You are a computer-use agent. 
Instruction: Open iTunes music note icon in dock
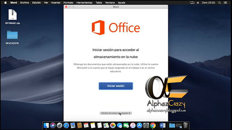[x=133, y=125]
